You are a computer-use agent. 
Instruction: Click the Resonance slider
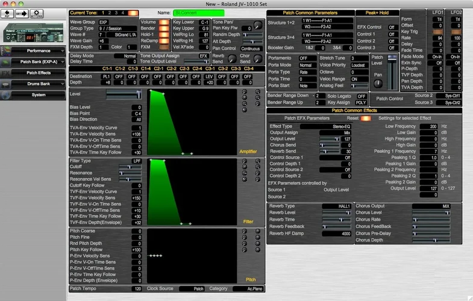tap(130, 173)
